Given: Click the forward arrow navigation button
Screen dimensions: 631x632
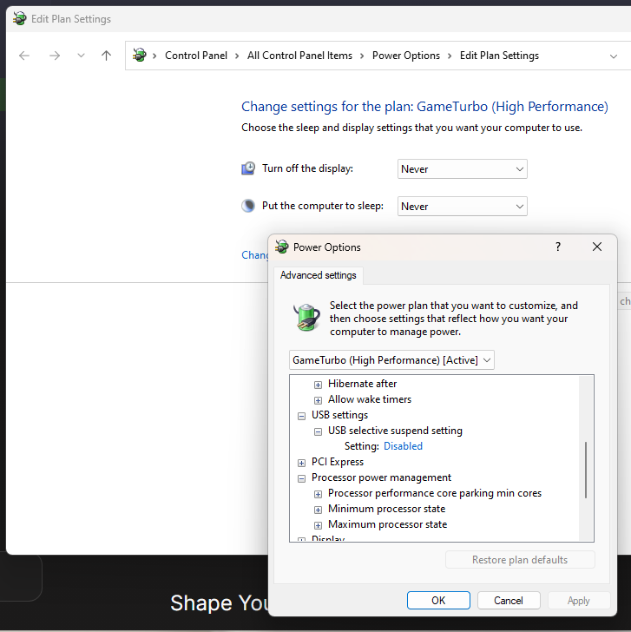Looking at the screenshot, I should 55,56.
